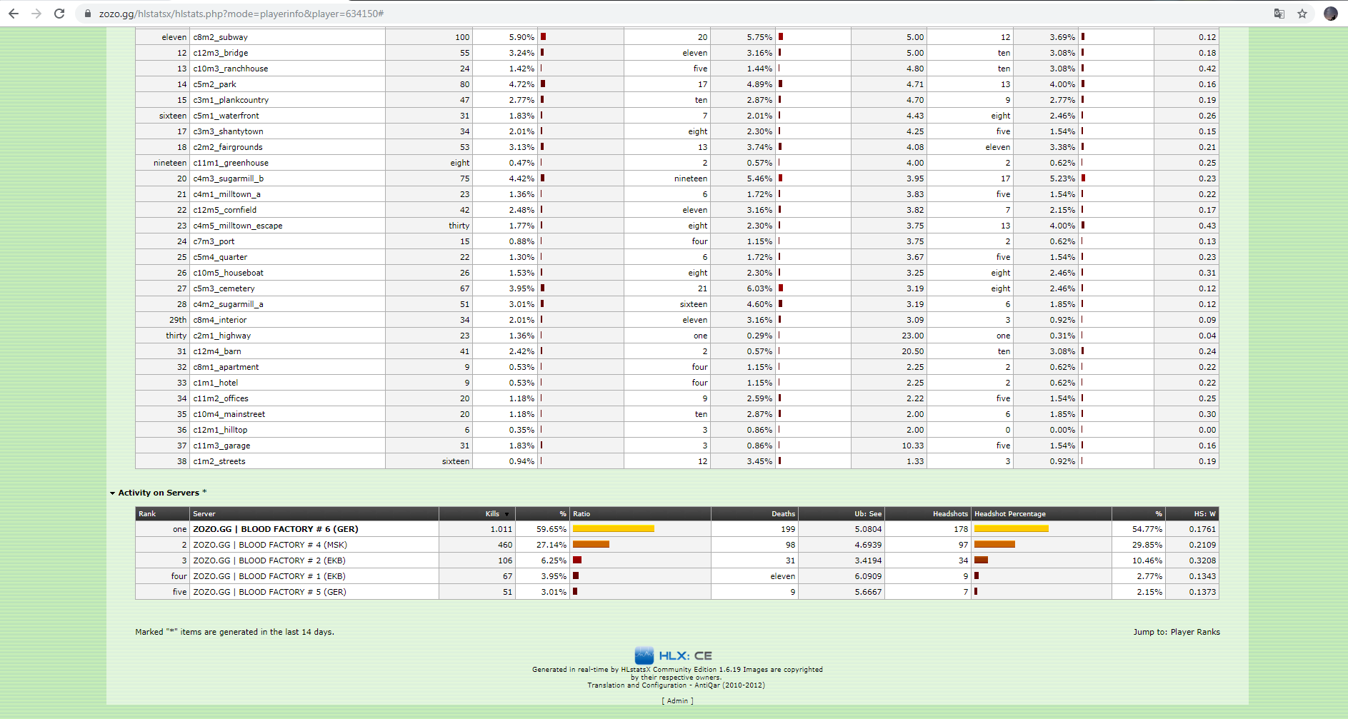
Task: Click the Admin link in footer
Action: [677, 700]
